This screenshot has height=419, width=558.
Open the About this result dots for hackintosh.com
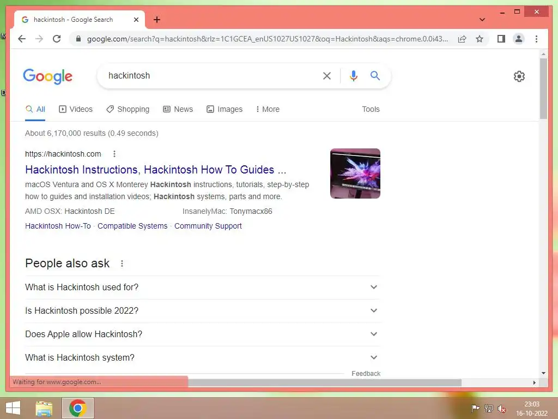(114, 154)
